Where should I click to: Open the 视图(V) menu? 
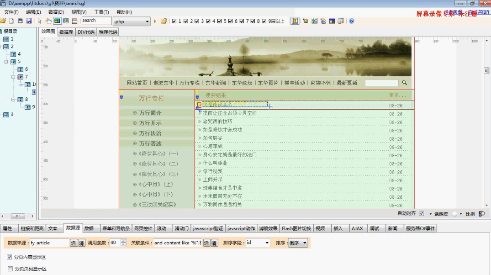(x=79, y=12)
